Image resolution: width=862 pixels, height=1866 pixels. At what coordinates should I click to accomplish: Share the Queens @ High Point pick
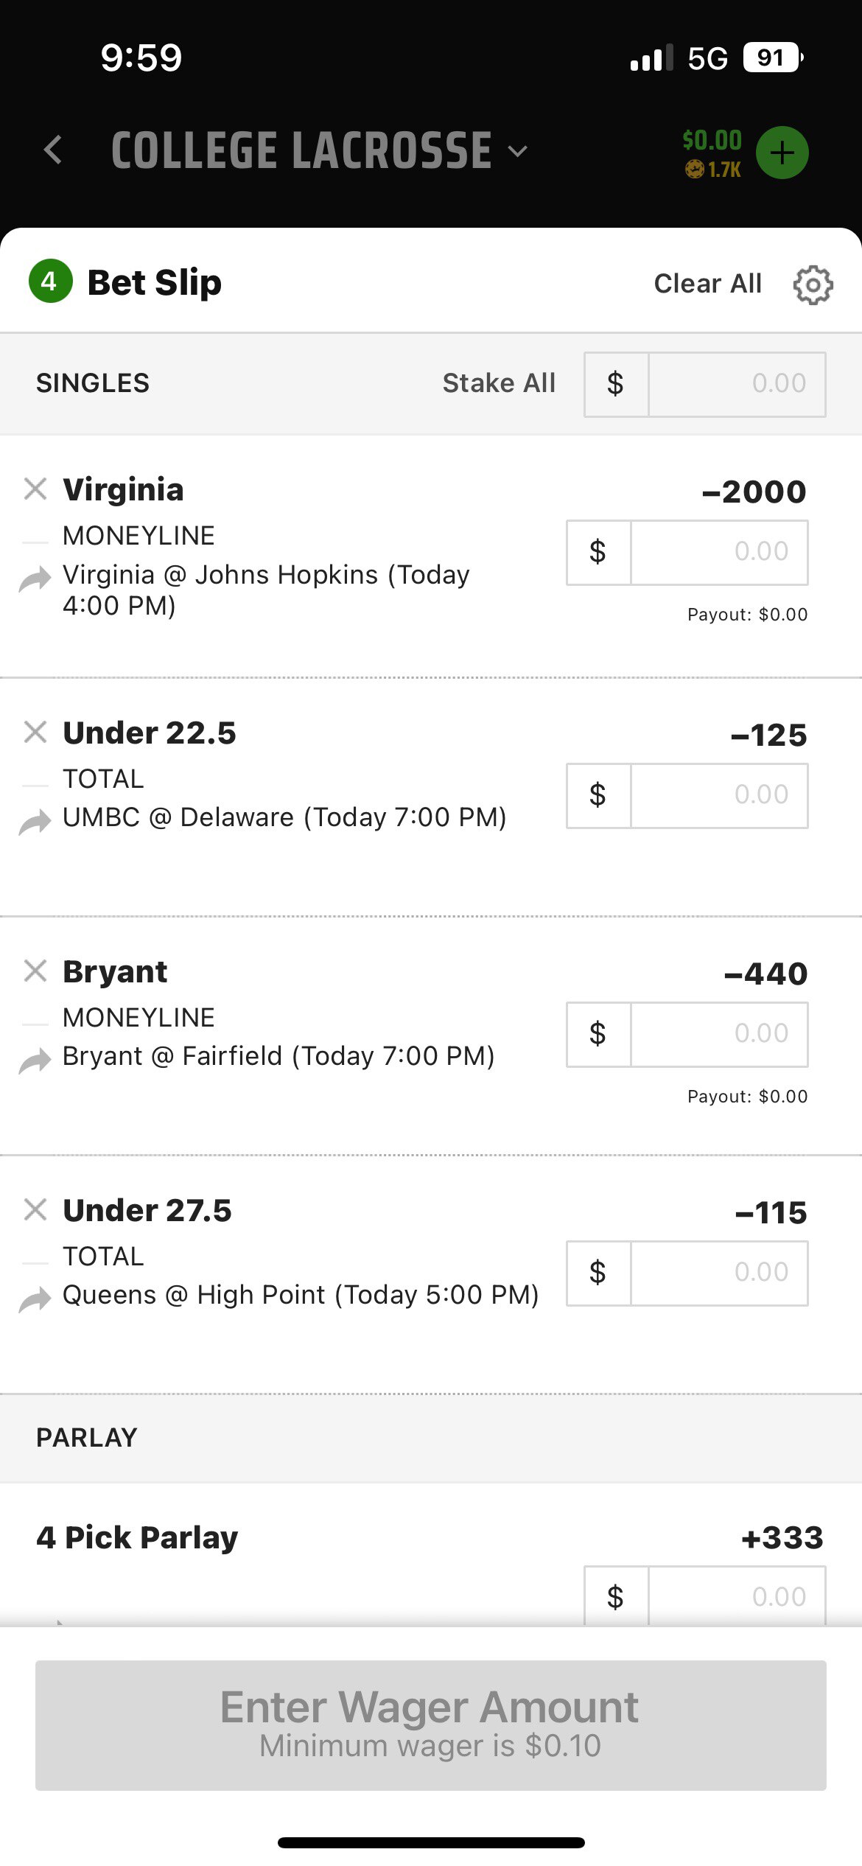(x=35, y=1299)
